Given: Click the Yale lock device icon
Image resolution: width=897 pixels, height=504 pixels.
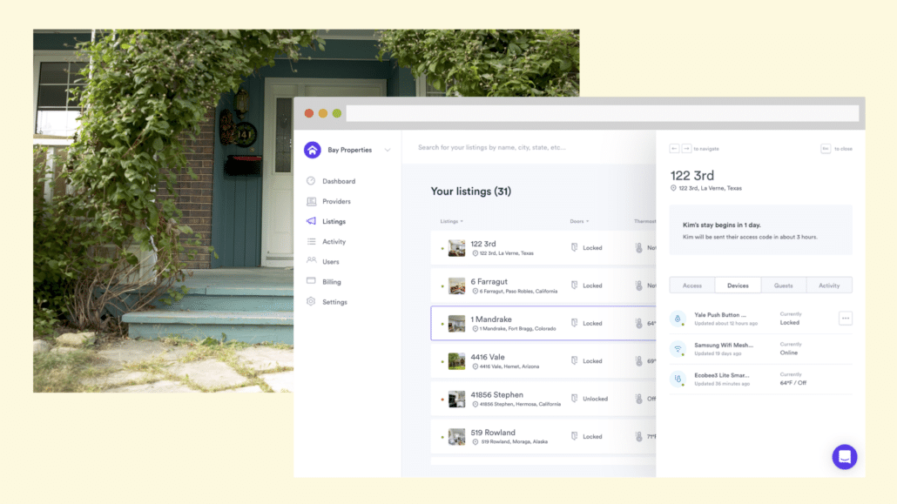Looking at the screenshot, I should coord(678,319).
